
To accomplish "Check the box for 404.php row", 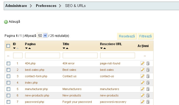I will [8, 63].
